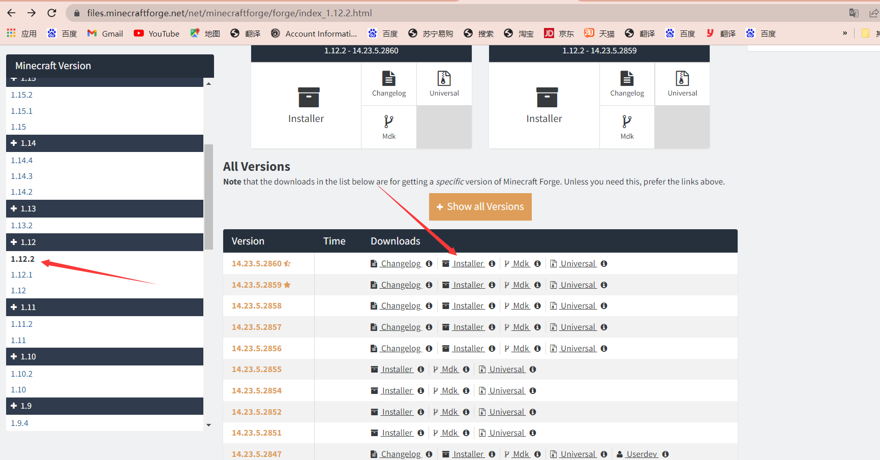Click info icon after Changelog in 14.23.5.2859 row
This screenshot has height=460, width=880.
click(429, 285)
